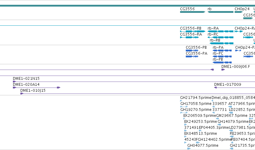Click the GH124H02.5prime EST label

coord(215,140)
